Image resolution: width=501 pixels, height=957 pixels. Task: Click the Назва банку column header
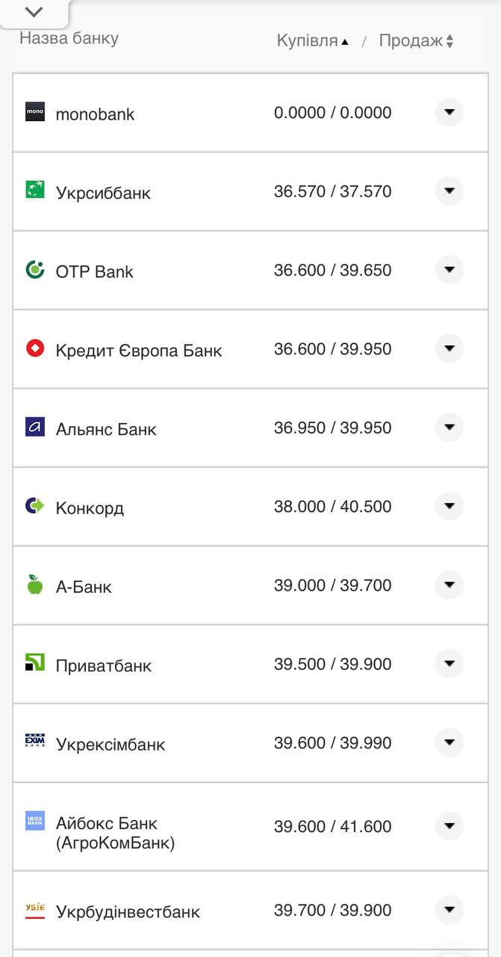(x=69, y=38)
